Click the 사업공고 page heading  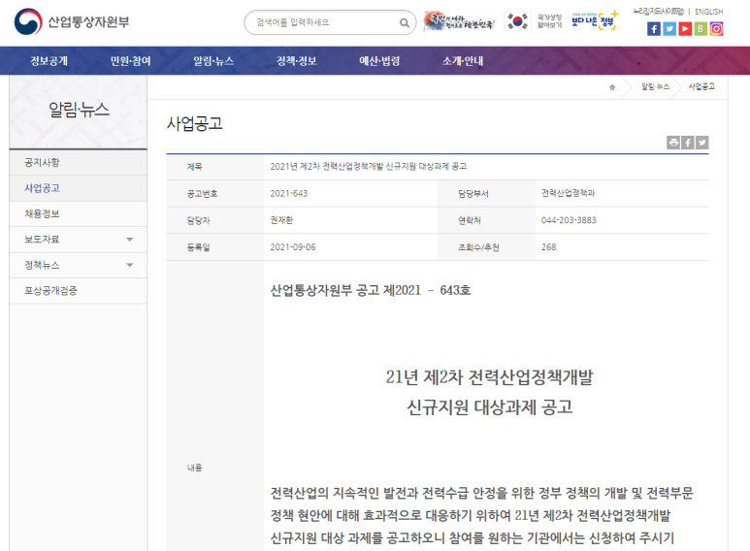195,123
